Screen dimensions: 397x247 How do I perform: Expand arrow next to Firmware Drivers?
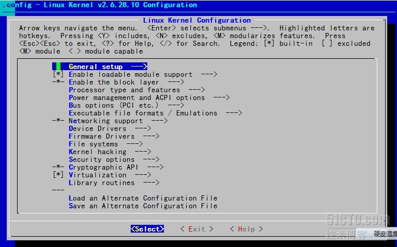[x=151, y=136]
